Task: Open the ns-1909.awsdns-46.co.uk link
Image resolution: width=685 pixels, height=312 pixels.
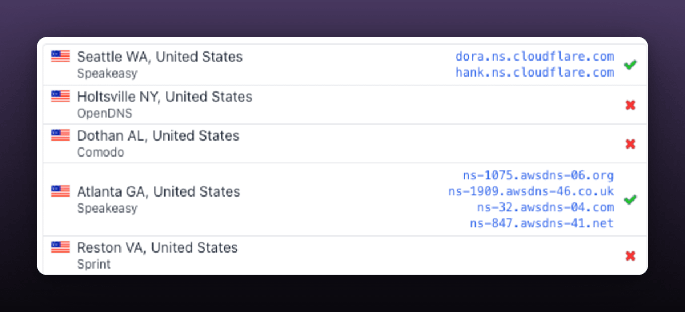Action: (531, 191)
